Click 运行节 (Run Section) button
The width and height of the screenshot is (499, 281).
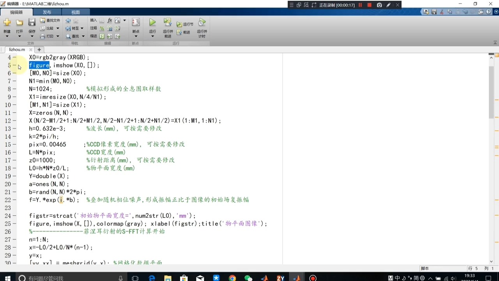tap(185, 24)
